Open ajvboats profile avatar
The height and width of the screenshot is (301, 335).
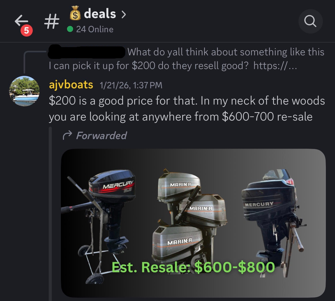pos(24,91)
